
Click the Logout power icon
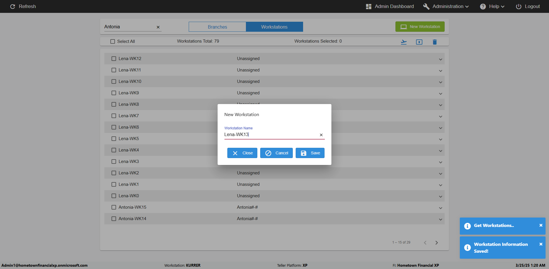pyautogui.click(x=518, y=6)
